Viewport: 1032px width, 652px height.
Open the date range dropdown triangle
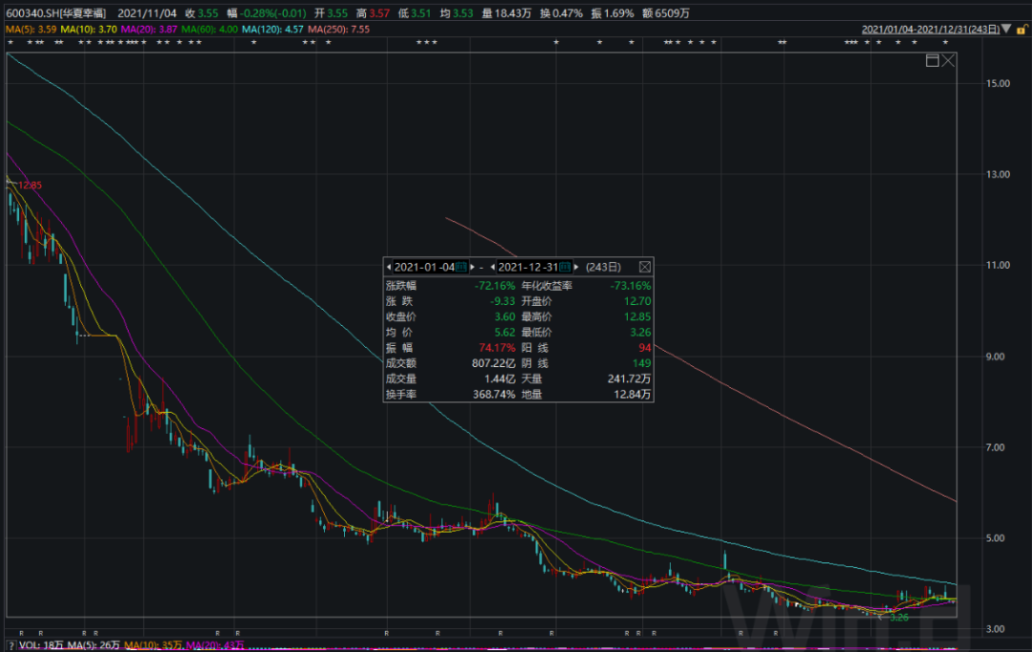coord(1006,29)
